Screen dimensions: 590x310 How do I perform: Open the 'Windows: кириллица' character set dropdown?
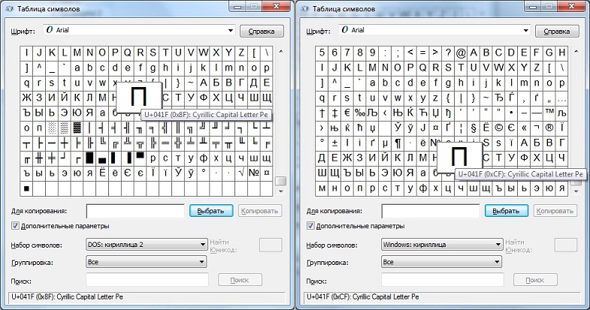click(x=442, y=245)
